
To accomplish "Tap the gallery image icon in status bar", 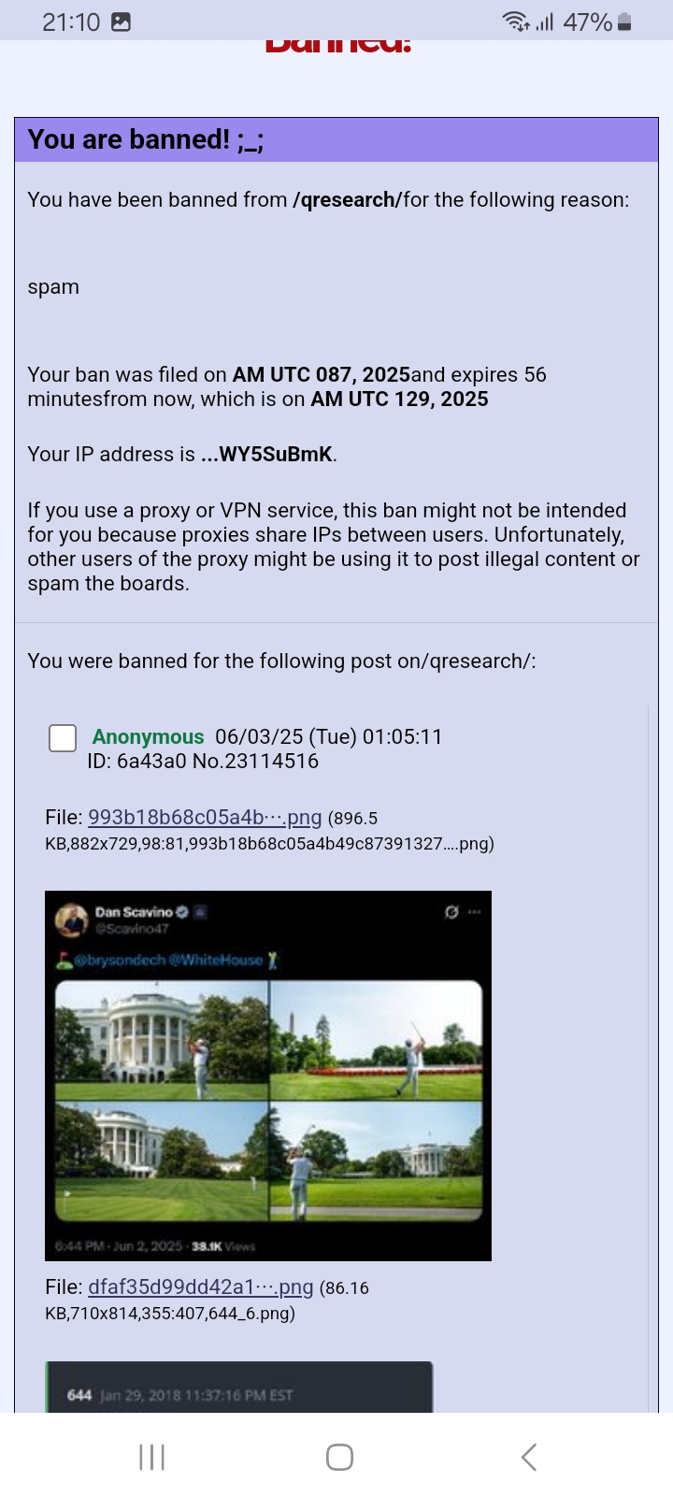I will tap(122, 22).
